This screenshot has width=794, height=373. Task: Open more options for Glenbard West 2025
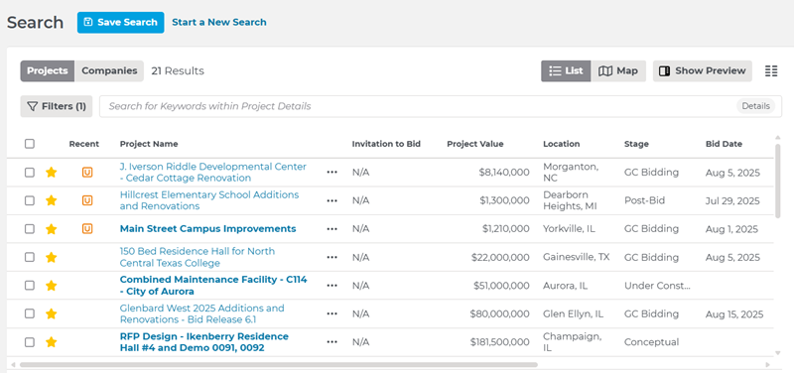(x=331, y=314)
